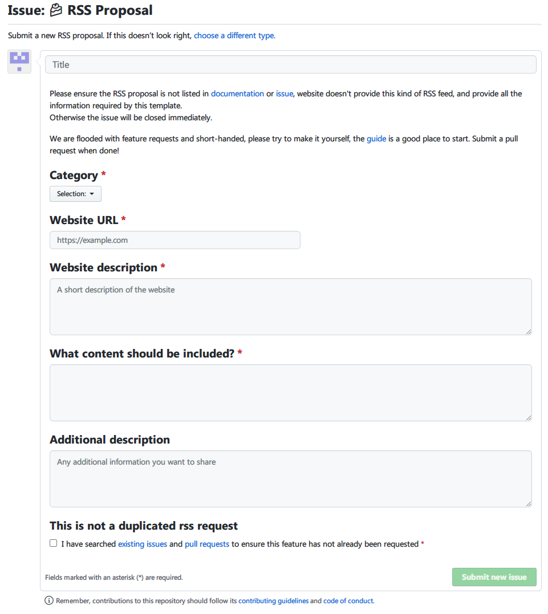Open the contributing guidelines link

point(274,600)
